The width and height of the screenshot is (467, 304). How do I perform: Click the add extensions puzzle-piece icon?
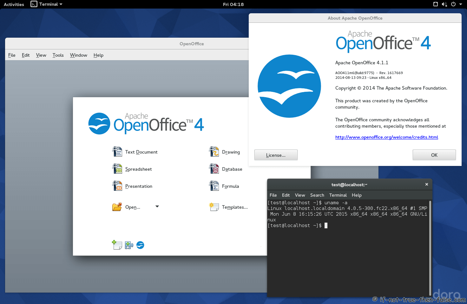(129, 245)
